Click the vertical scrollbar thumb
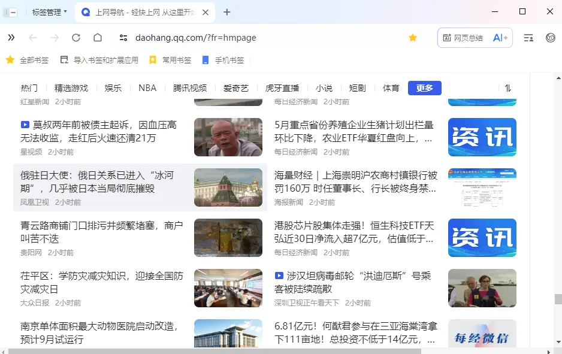Viewport: 562px width, 354px height. [x=558, y=299]
